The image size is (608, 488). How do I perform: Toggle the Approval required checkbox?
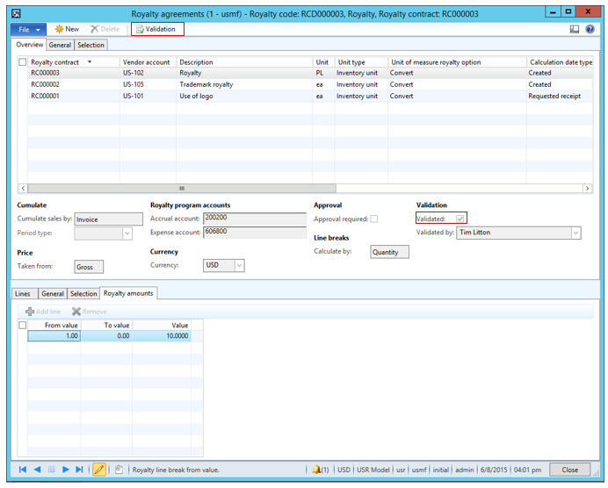pyautogui.click(x=374, y=219)
